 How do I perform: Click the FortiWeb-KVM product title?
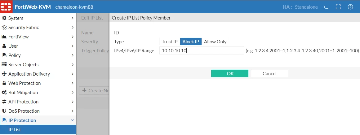point(33,7)
